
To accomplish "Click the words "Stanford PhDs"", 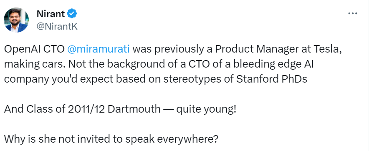I will [x=272, y=79].
